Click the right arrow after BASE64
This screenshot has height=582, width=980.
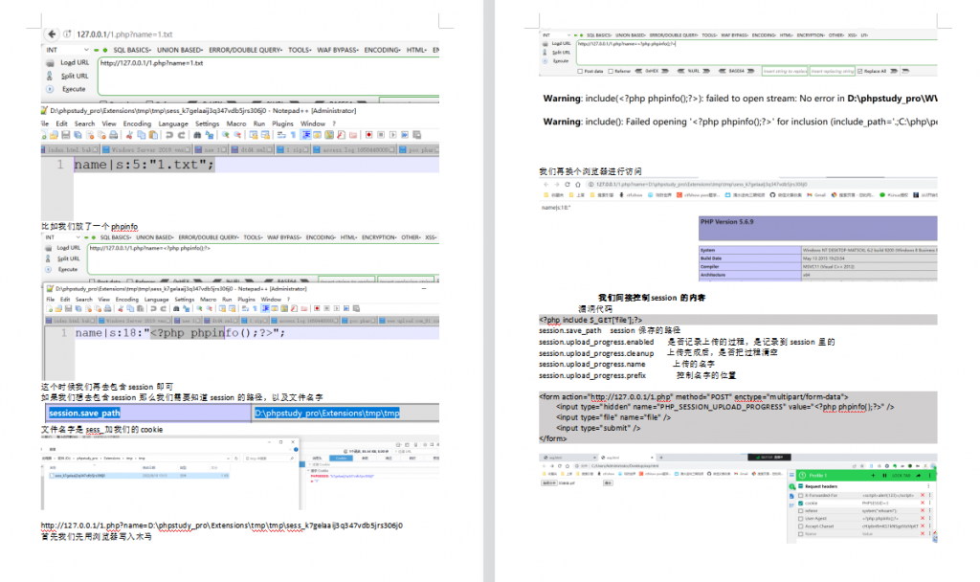click(x=750, y=71)
